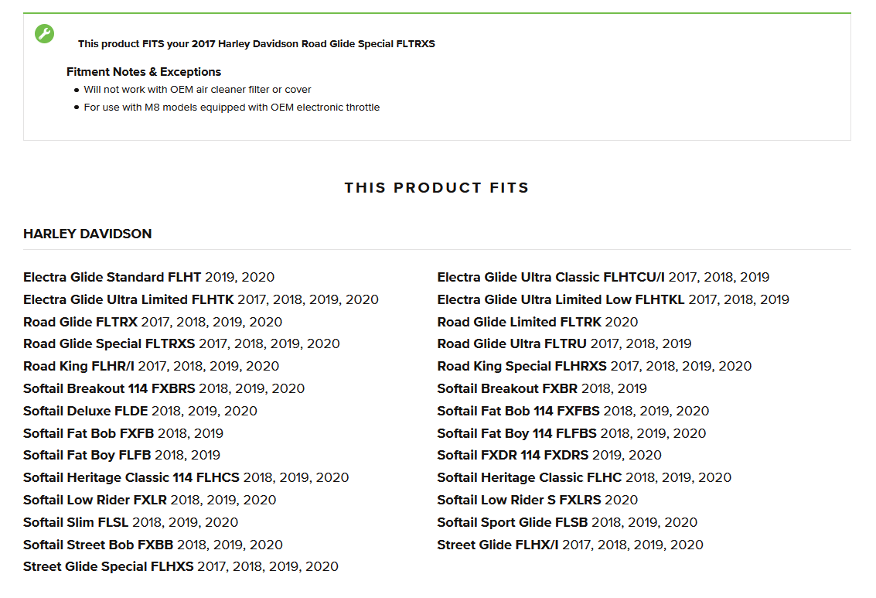This screenshot has height=598, width=876.
Task: Click the Harley Davidson brand heading
Action: pos(87,234)
